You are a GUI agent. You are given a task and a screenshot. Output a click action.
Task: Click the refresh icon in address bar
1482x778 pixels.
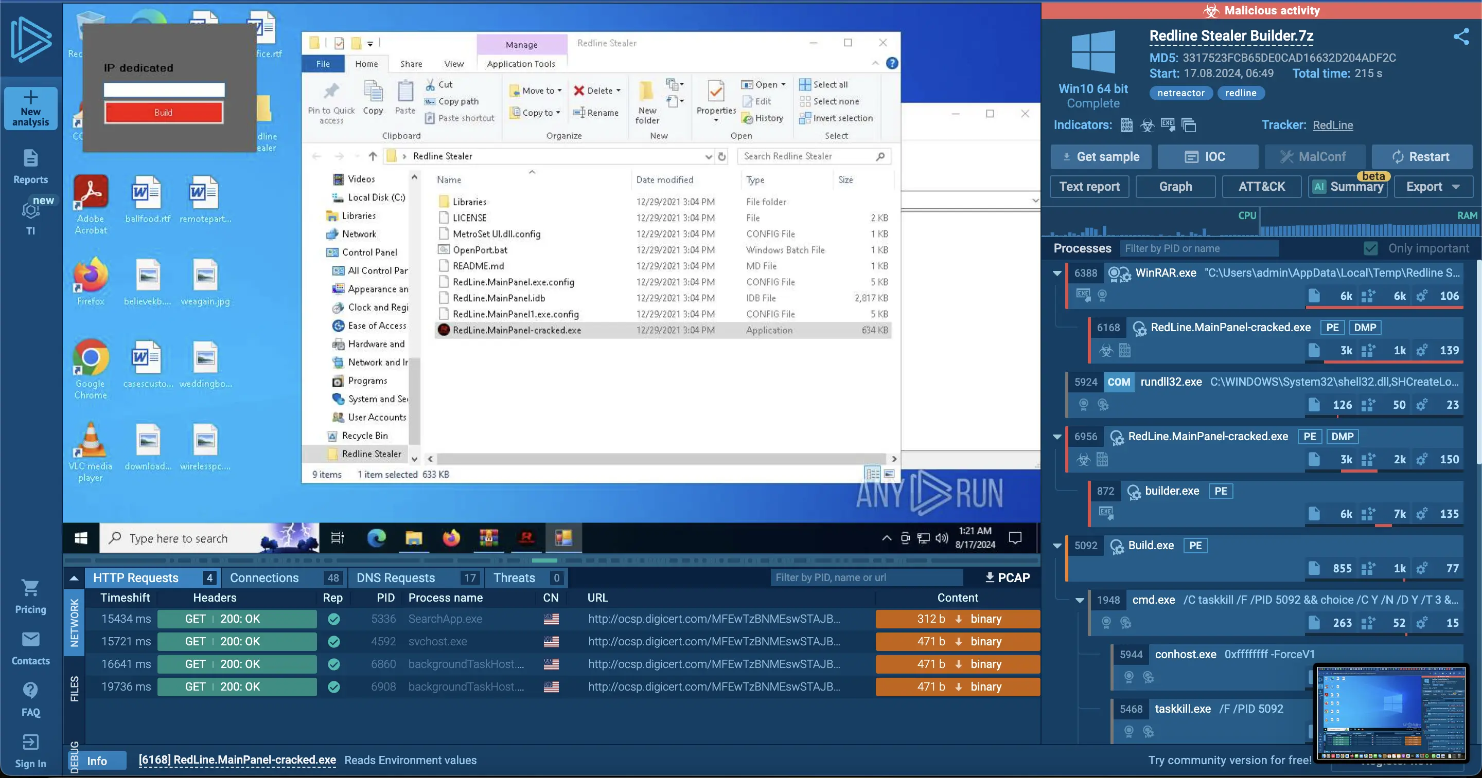[x=722, y=156]
